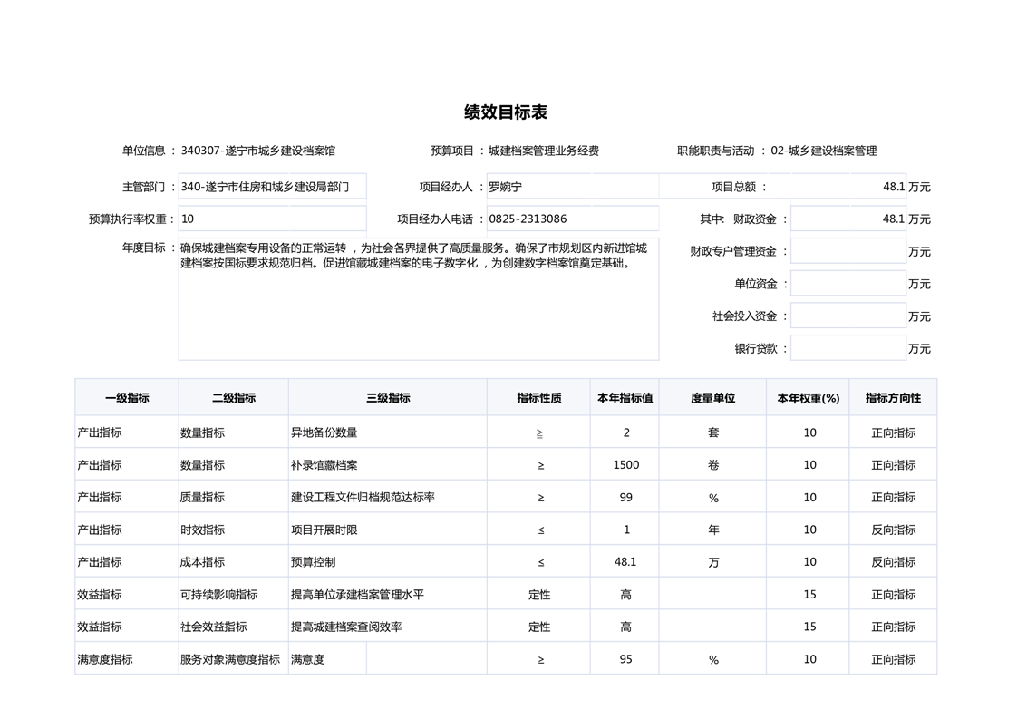
Task: Click the empty 社会投入资金 field
Action: click(x=847, y=316)
